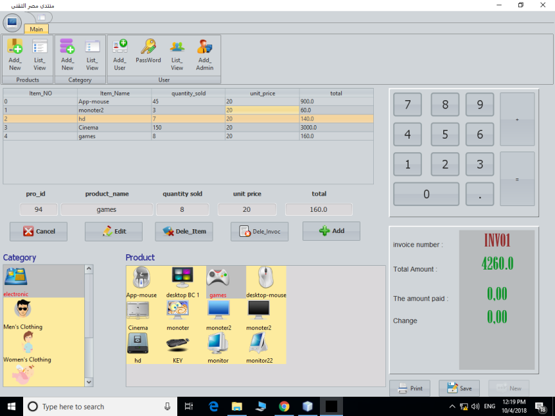This screenshot has height=416, width=555.
Task: Click the quantity sold input field
Action: (x=182, y=209)
